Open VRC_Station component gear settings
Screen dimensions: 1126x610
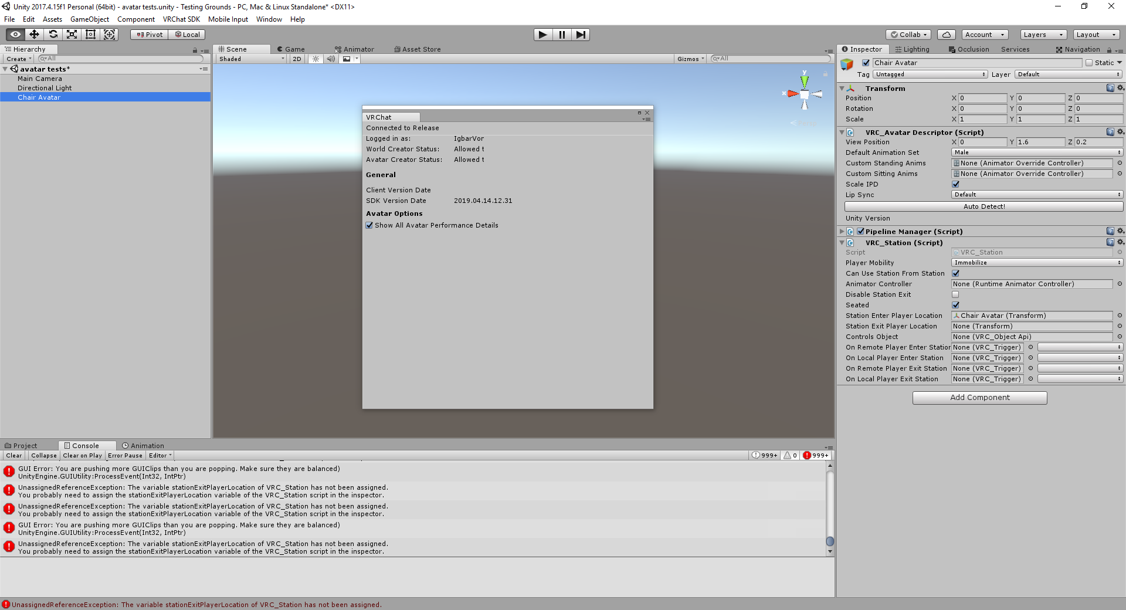coord(1121,242)
